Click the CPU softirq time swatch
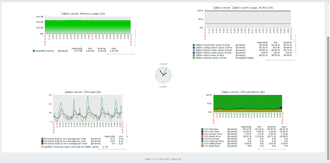Viewport: 330px width, 163px height. (x=202, y=144)
